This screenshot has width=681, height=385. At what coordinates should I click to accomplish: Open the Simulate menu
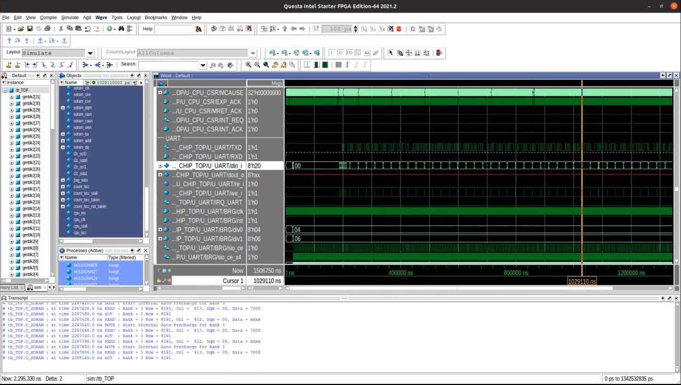click(x=70, y=18)
